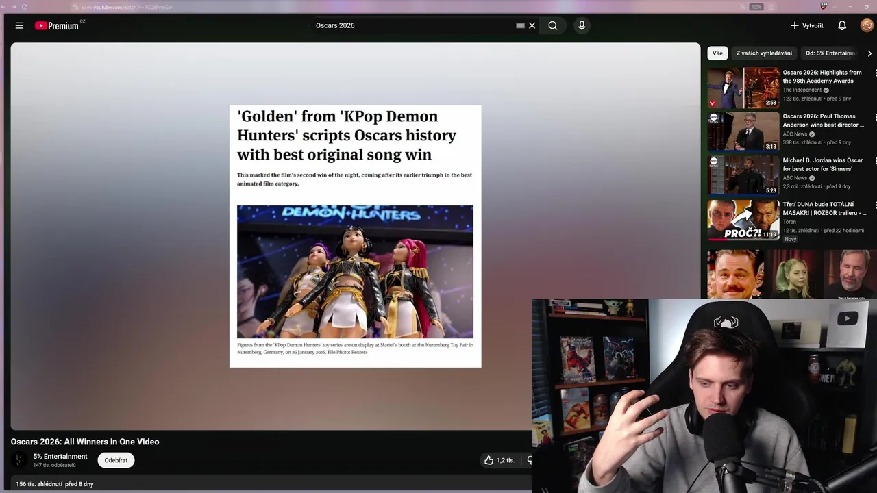This screenshot has width=877, height=493.
Task: Visit Toren channel name
Action: point(789,222)
